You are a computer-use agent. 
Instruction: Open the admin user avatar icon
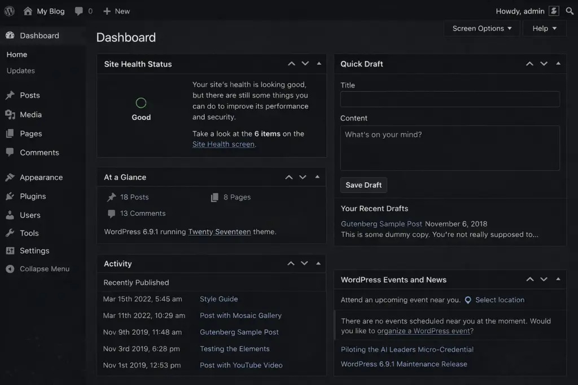pyautogui.click(x=554, y=11)
